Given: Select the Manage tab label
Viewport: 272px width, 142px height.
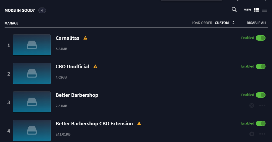Looking at the screenshot, I should pos(11,23).
